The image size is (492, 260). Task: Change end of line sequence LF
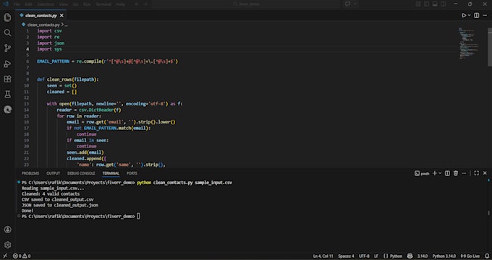(376, 256)
